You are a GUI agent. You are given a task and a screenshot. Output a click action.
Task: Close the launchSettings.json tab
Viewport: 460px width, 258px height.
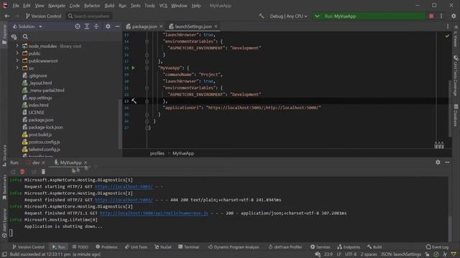tap(216, 27)
